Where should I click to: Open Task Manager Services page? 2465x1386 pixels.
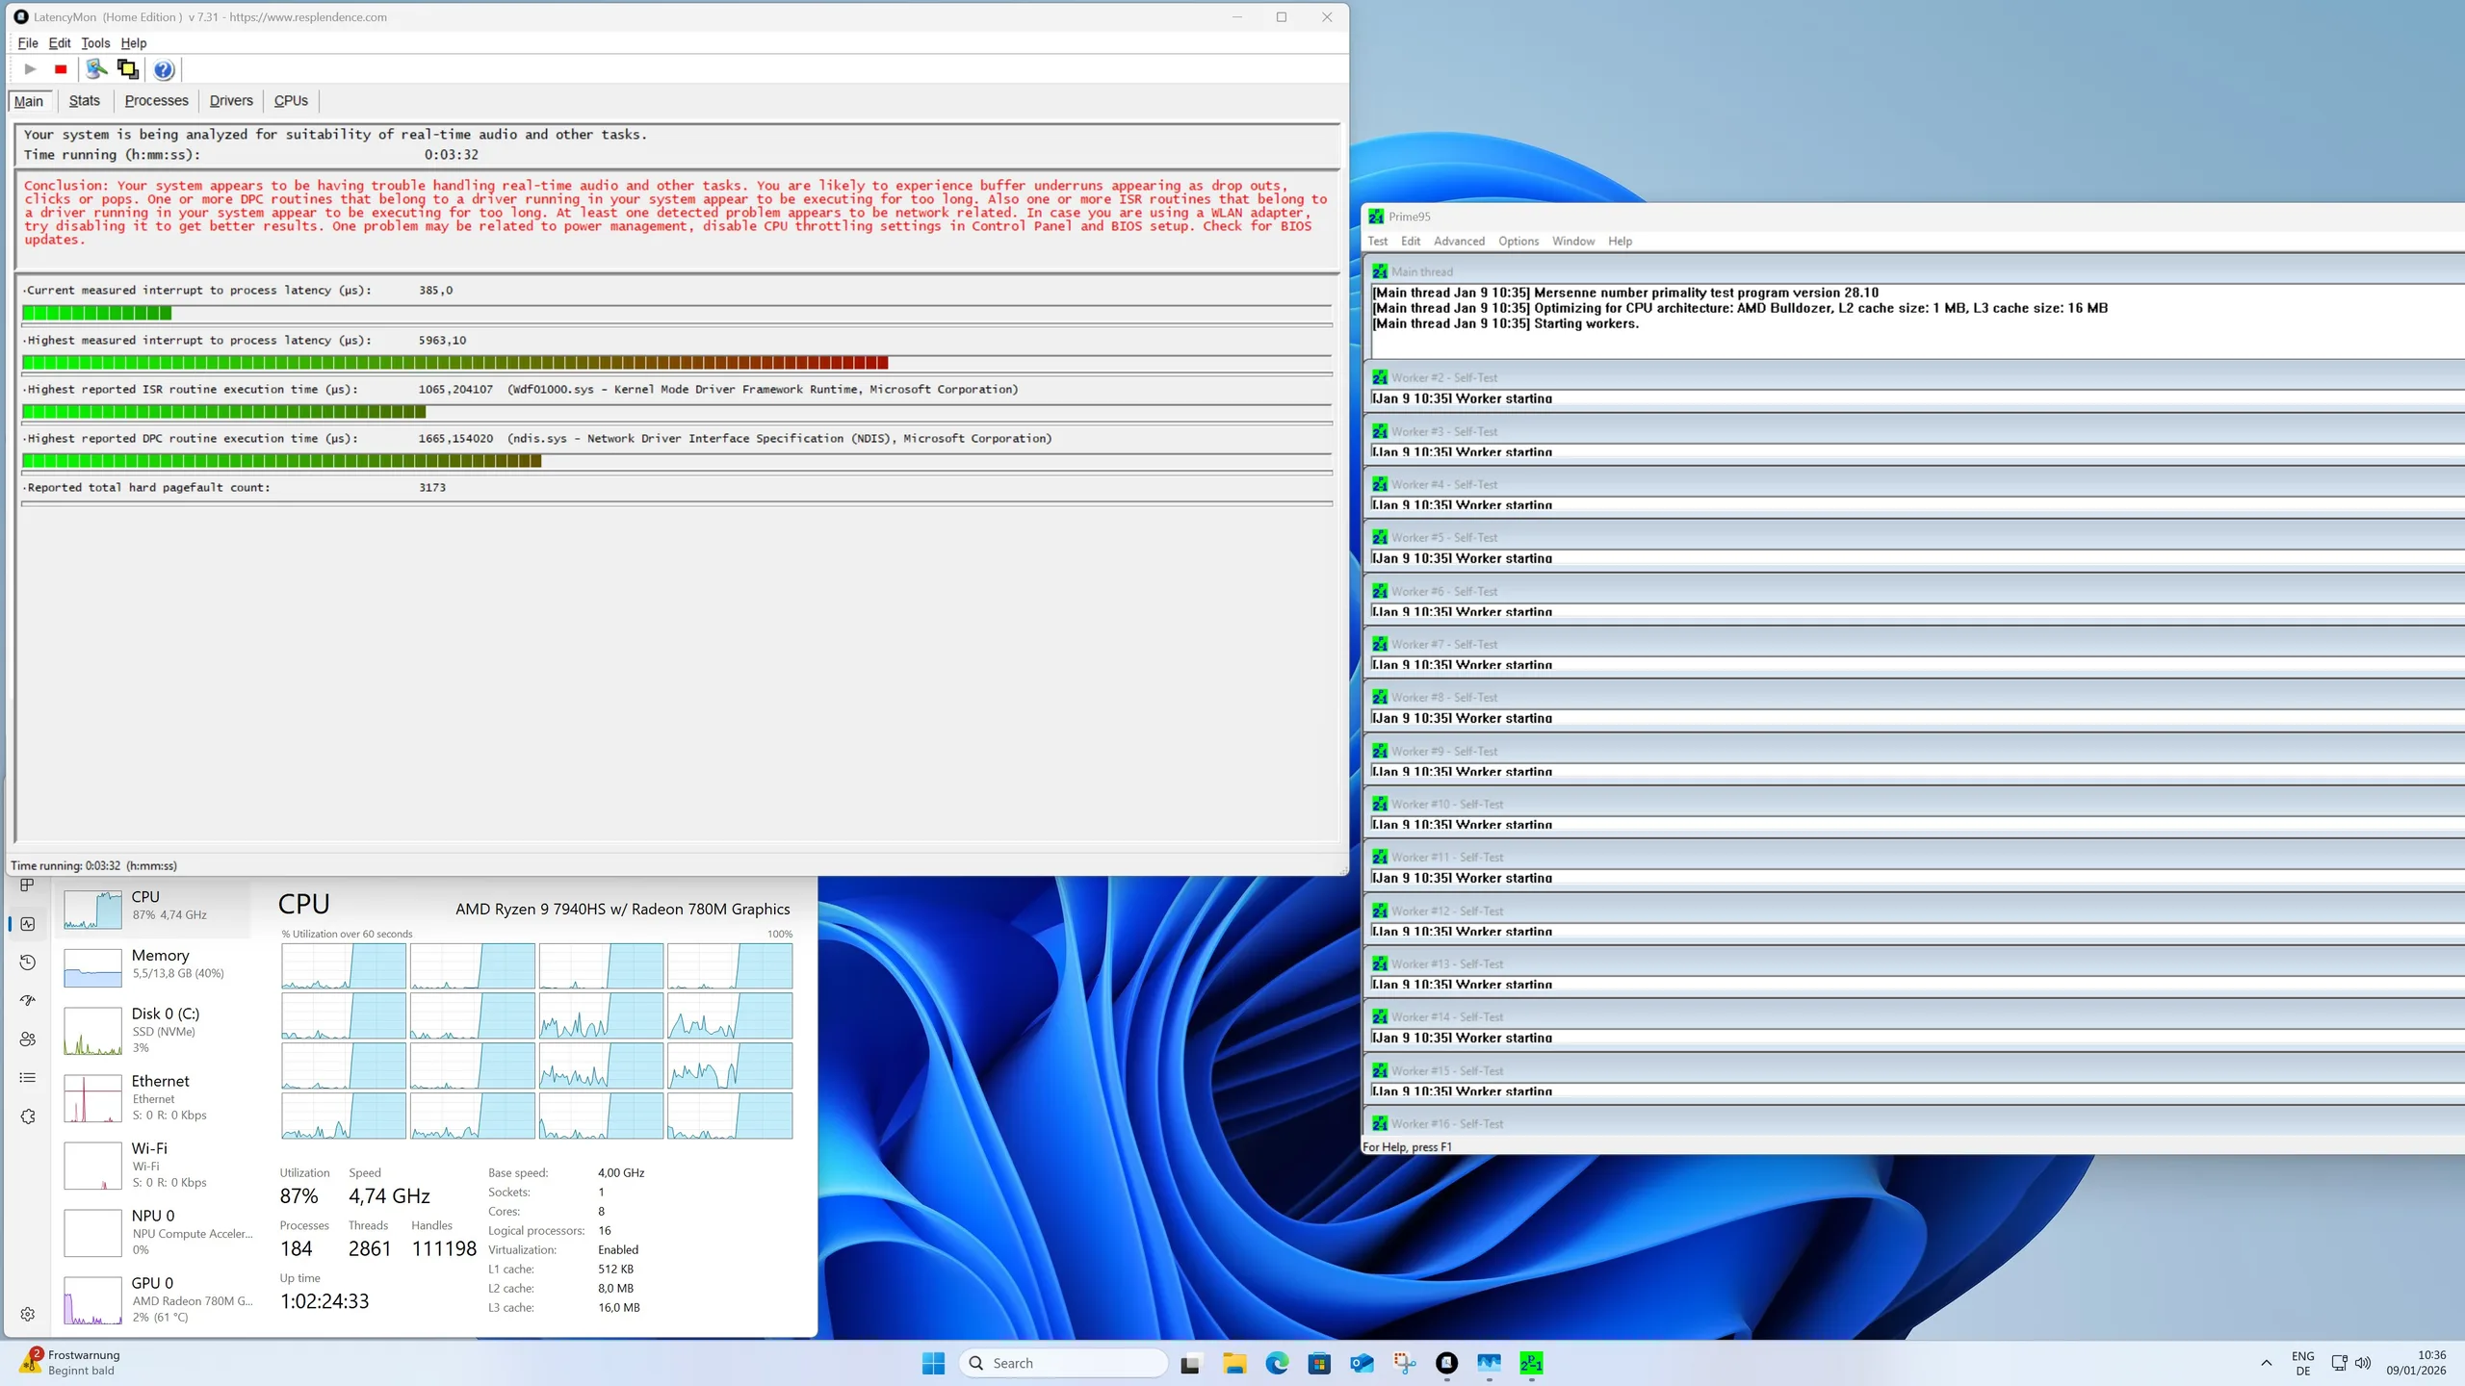tap(28, 1116)
